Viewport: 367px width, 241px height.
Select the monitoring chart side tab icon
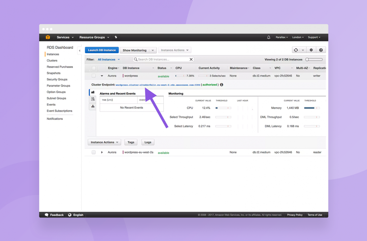point(93,92)
